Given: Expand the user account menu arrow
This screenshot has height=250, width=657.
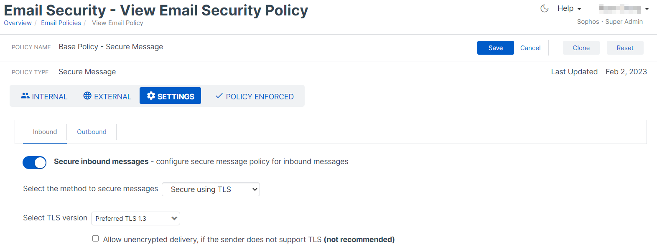Looking at the screenshot, I should (647, 9).
